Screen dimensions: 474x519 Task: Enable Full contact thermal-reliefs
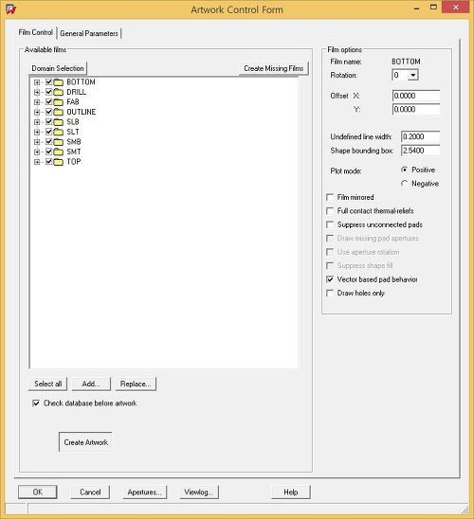tap(330, 211)
